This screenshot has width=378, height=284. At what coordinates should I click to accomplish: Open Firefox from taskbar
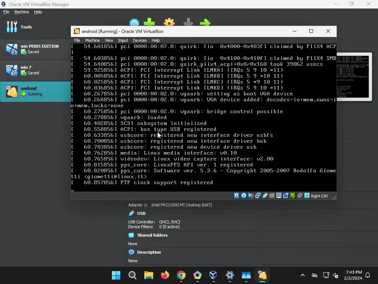tap(165, 275)
